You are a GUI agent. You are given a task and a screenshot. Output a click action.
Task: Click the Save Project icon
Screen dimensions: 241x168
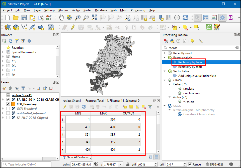click(24, 18)
